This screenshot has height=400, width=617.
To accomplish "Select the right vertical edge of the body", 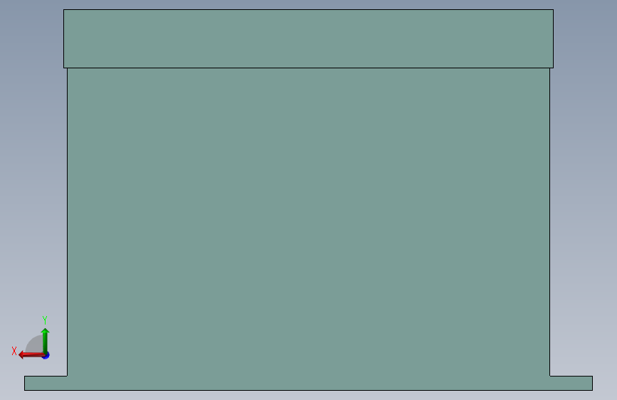I will 549,221.
